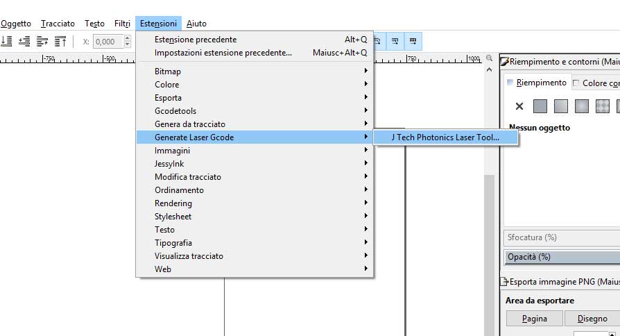
Task: Click the zoom magnifier icon beside the ruler
Action: point(489,58)
